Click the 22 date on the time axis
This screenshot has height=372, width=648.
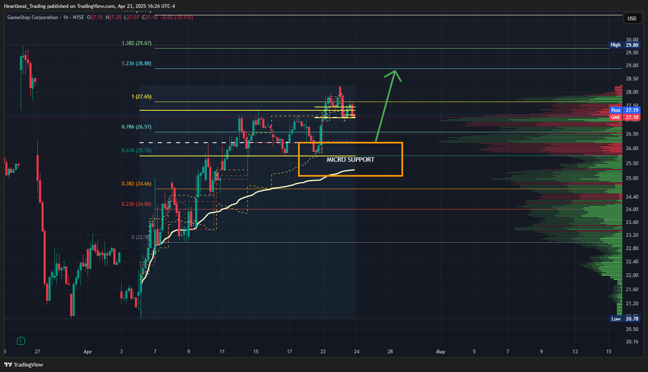(x=323, y=352)
